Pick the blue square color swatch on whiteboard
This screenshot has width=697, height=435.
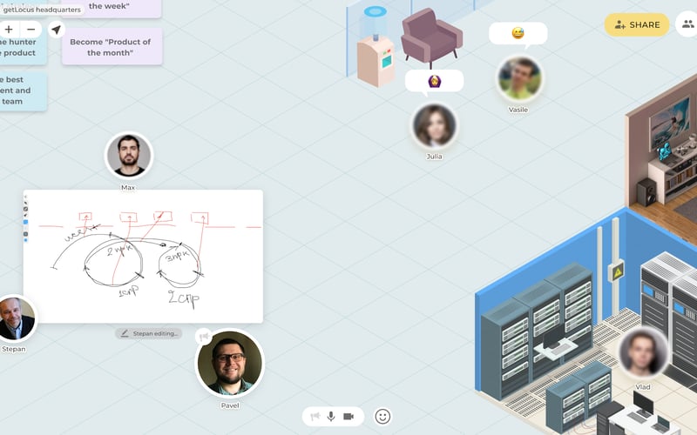(25, 222)
